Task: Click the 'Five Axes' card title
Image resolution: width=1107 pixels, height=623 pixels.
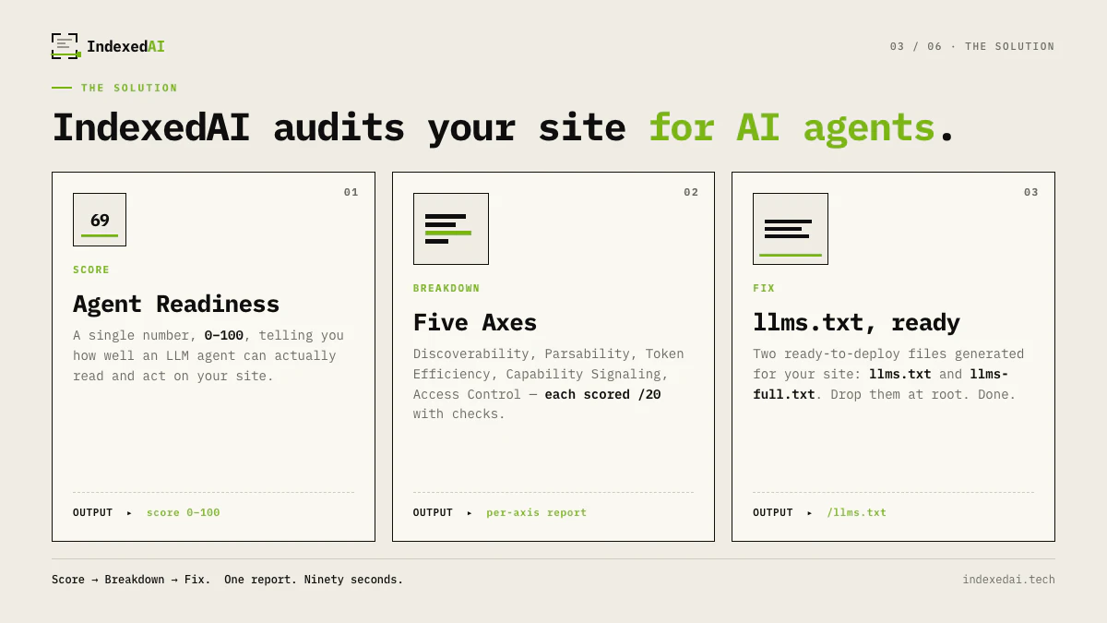Action: 475,322
